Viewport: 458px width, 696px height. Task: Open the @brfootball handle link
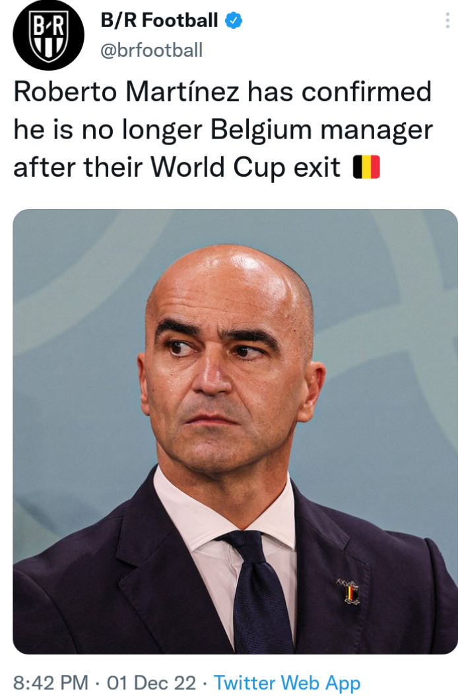(152, 50)
